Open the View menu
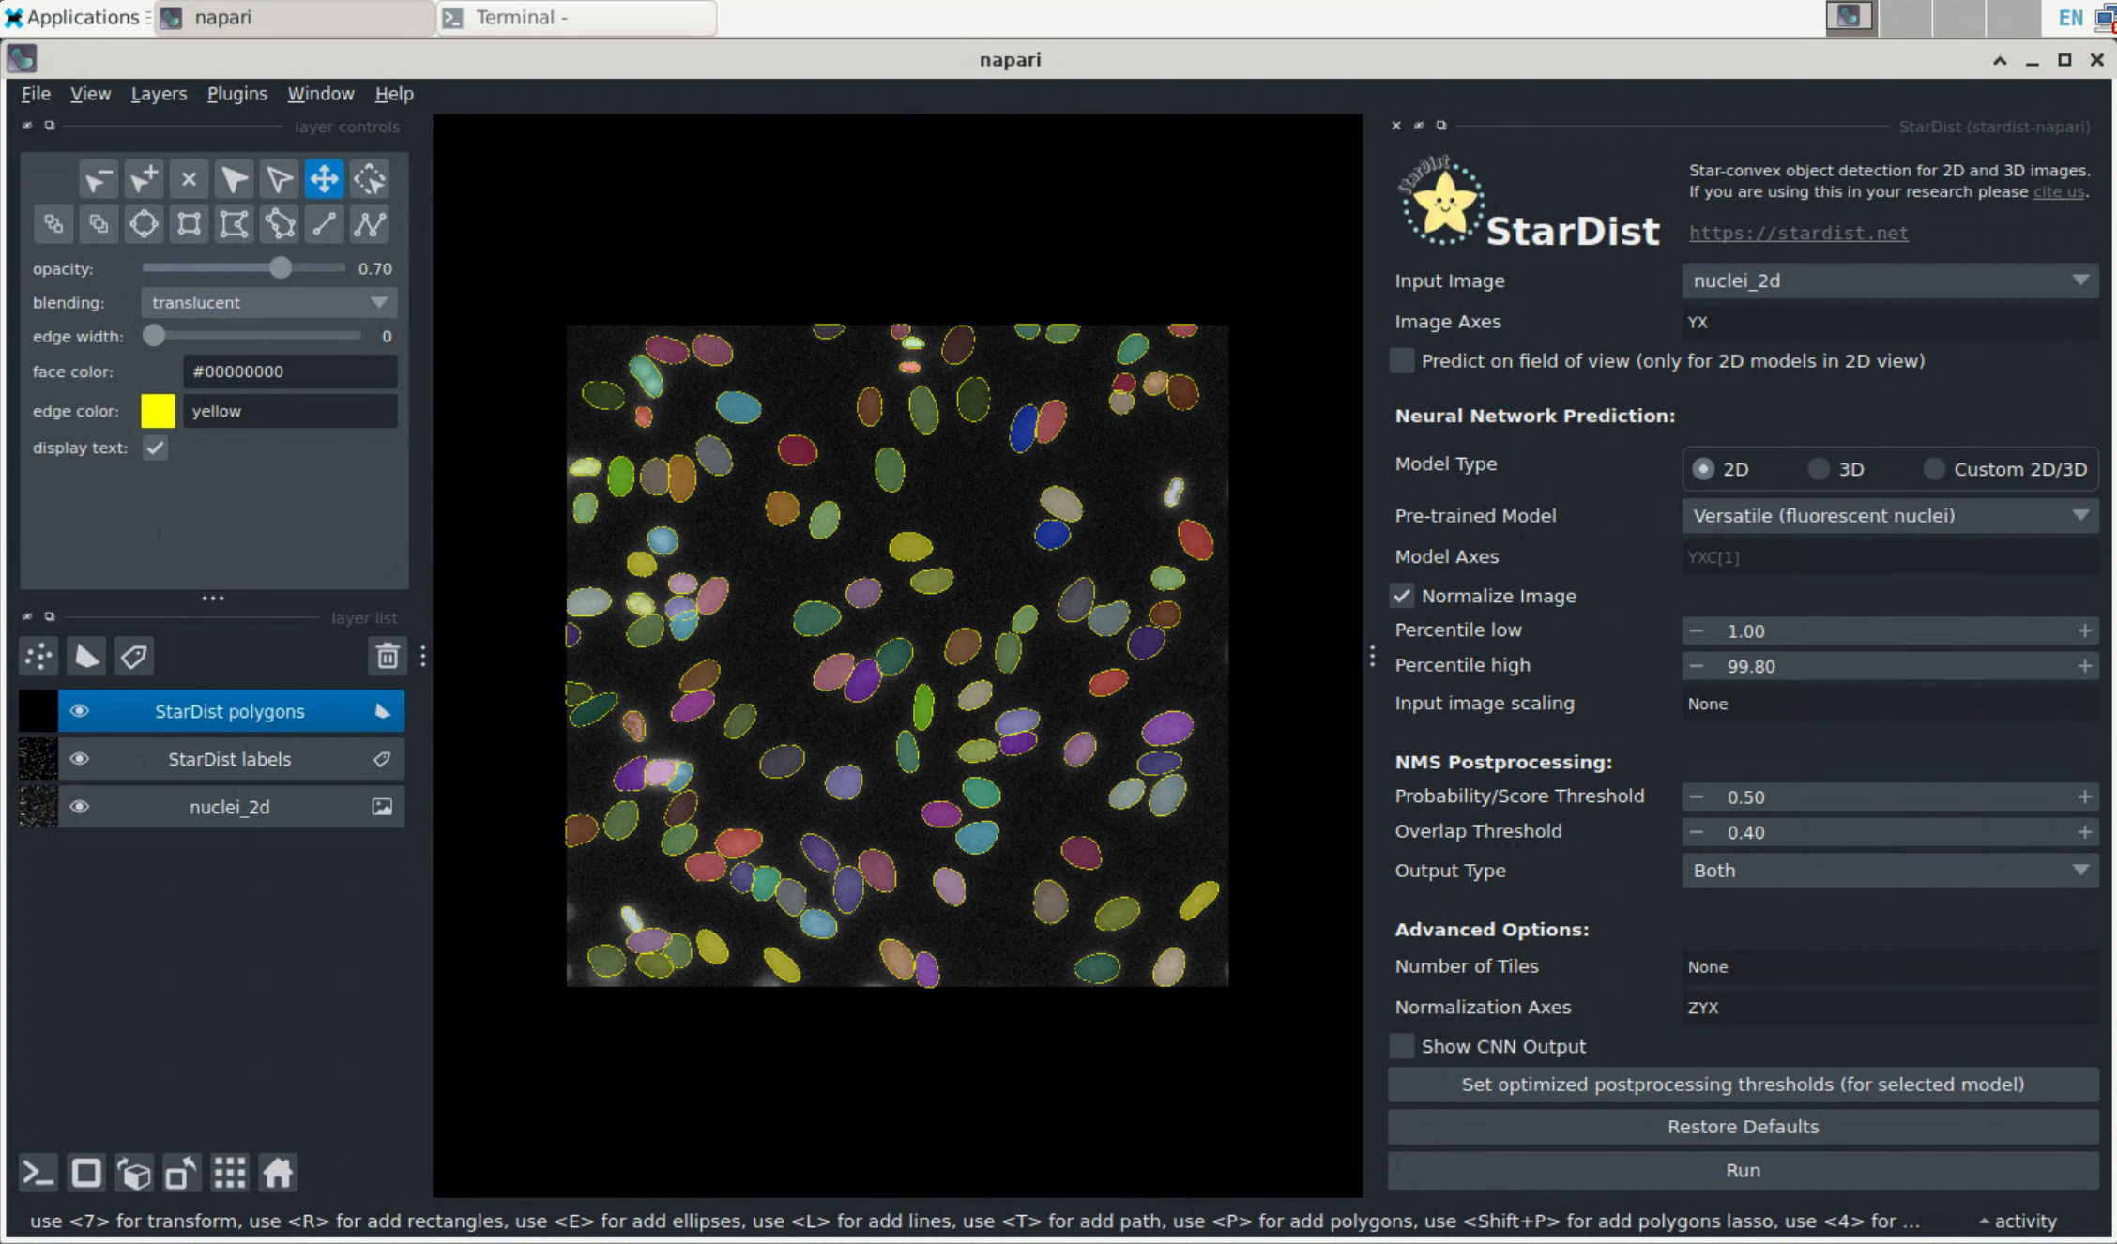The image size is (2117, 1244). click(90, 94)
